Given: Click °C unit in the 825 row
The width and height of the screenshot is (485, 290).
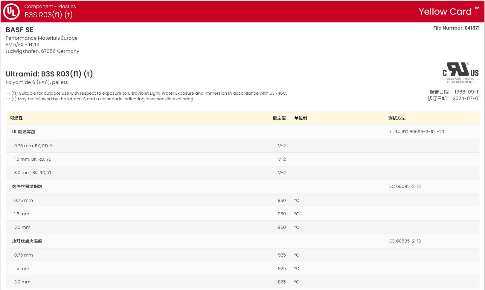Looking at the screenshot, I should [x=297, y=282].
